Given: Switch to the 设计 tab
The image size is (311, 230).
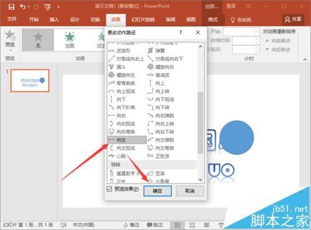Looking at the screenshot, I should (75, 19).
